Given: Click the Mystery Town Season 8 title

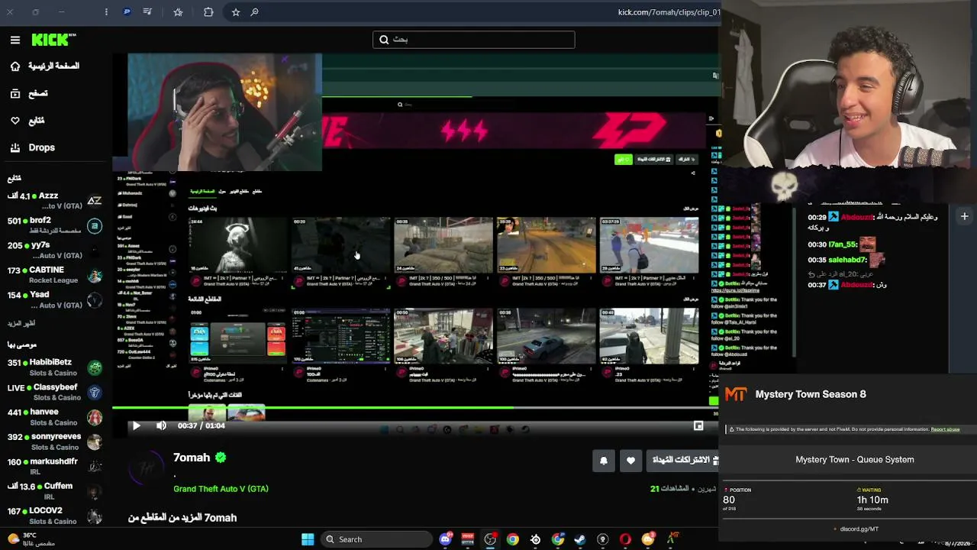Looking at the screenshot, I should [x=811, y=394].
